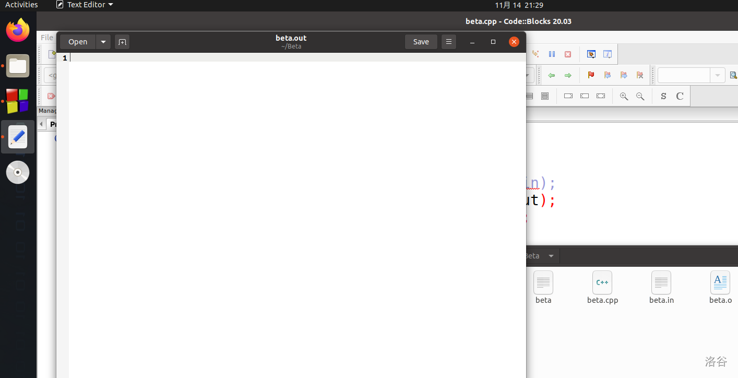The width and height of the screenshot is (738, 378).
Task: Open the Files app in the dock
Action: click(x=18, y=66)
